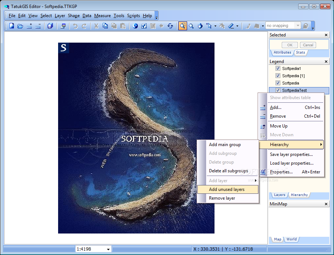Switch to the Stats tab
Image resolution: width=334 pixels, height=255 pixels.
coord(300,52)
